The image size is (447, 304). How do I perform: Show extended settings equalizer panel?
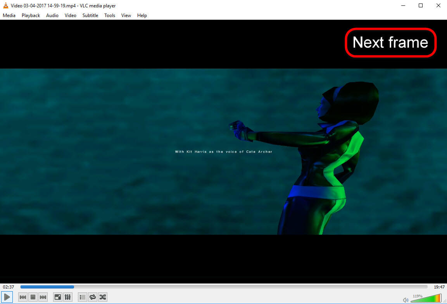pyautogui.click(x=67, y=297)
